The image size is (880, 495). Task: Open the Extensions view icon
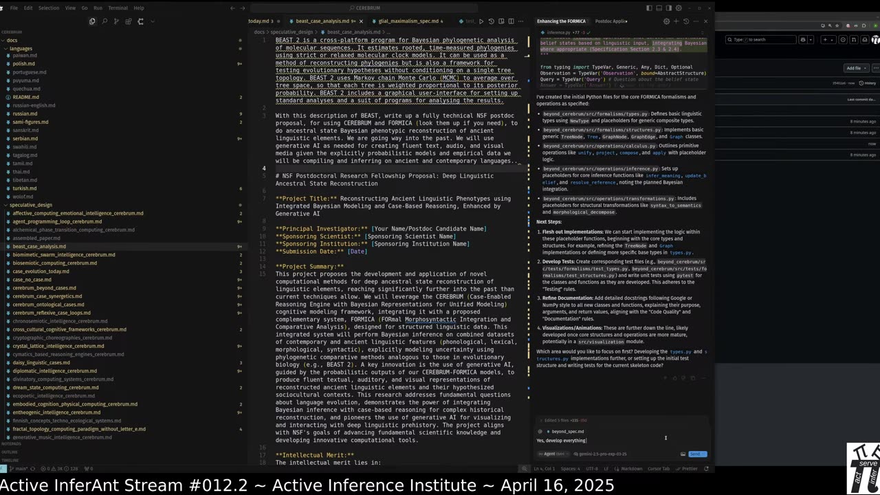128,21
